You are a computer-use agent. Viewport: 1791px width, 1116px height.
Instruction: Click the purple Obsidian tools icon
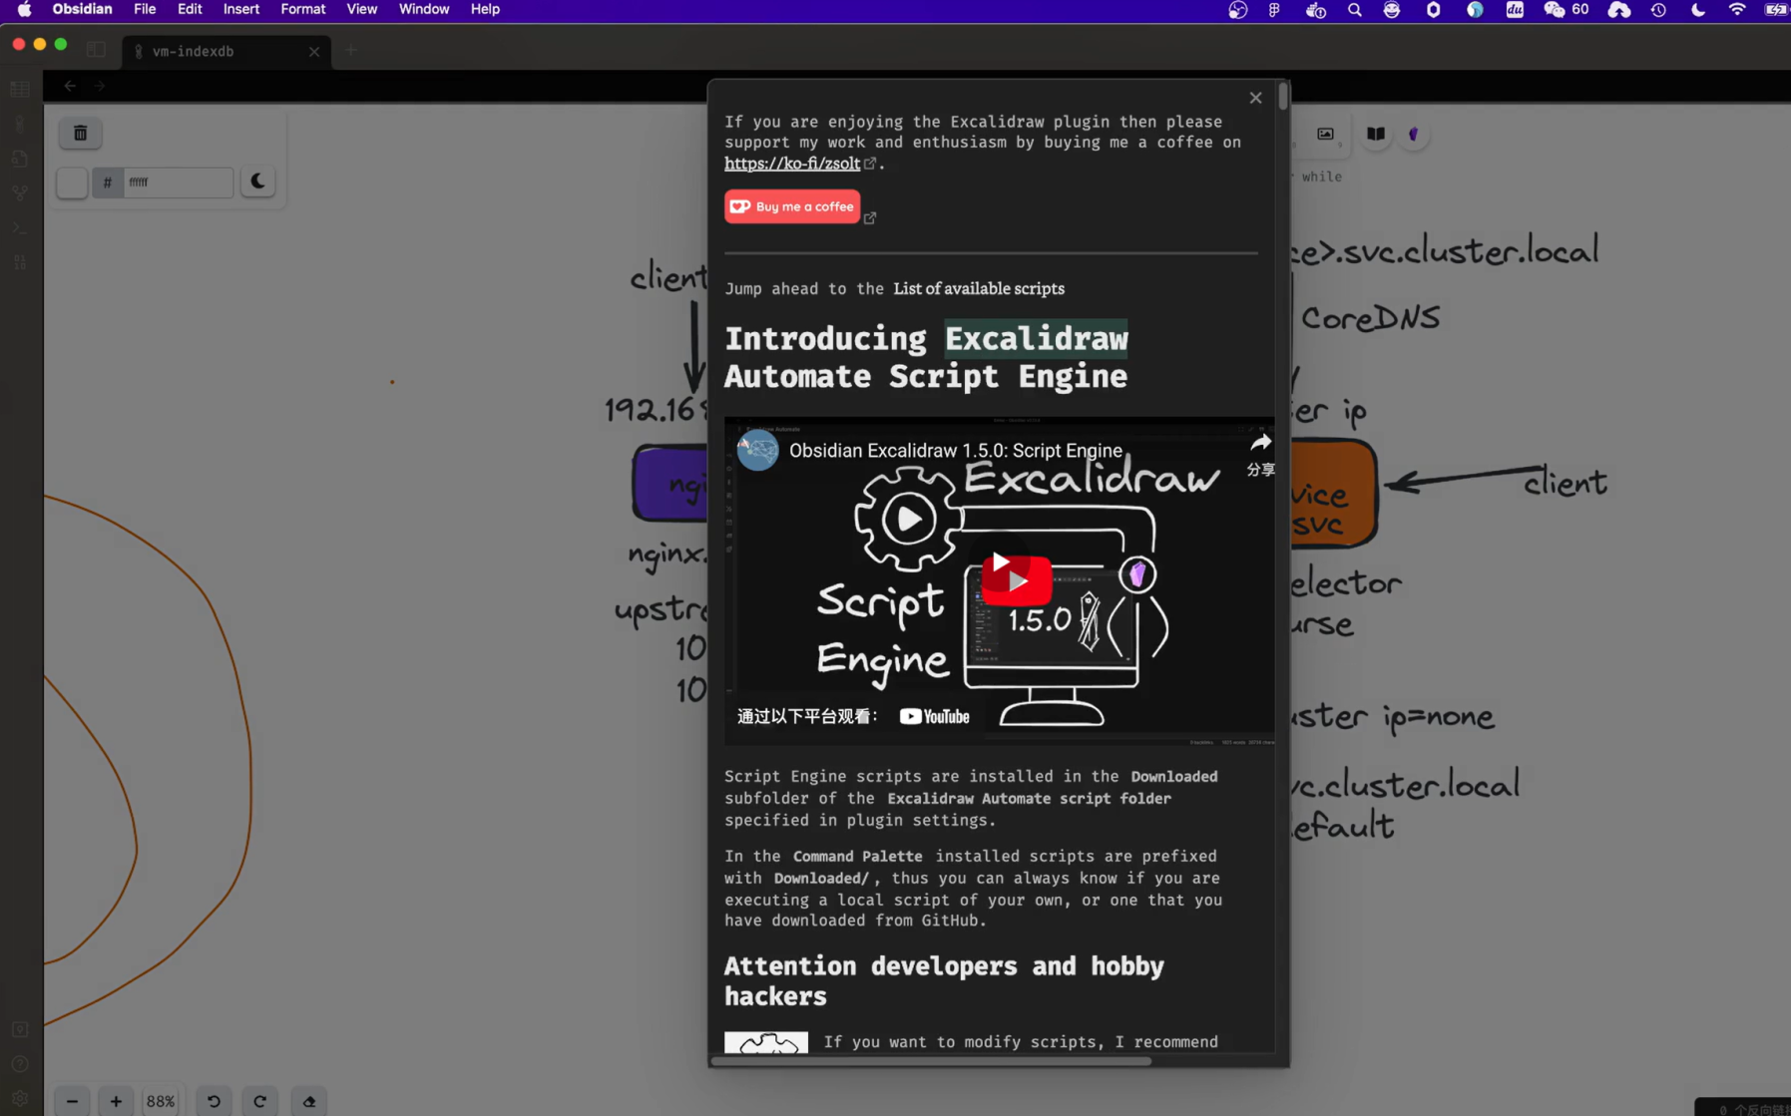tap(1413, 134)
